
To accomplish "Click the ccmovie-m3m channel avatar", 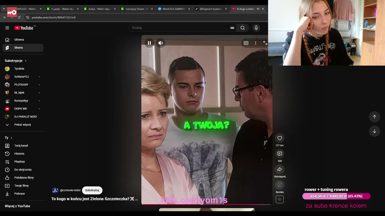I will pos(55,190).
